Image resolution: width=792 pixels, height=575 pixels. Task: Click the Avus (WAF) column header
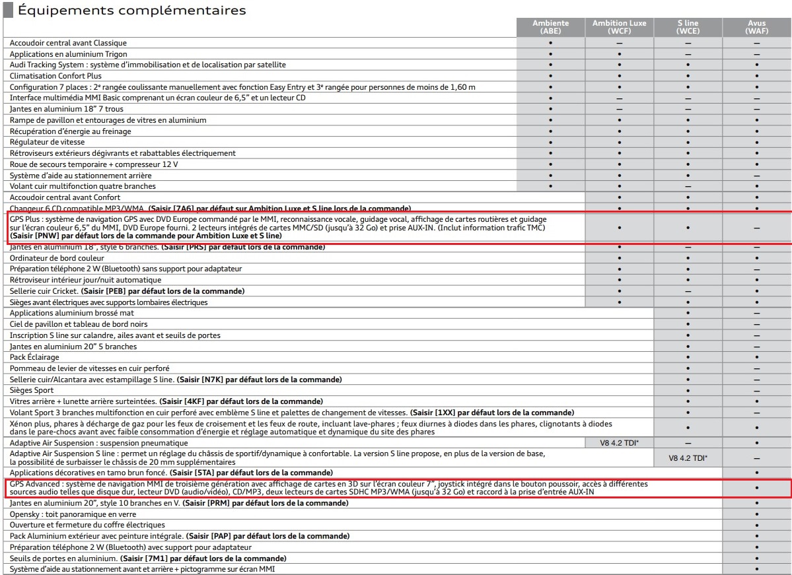(756, 28)
